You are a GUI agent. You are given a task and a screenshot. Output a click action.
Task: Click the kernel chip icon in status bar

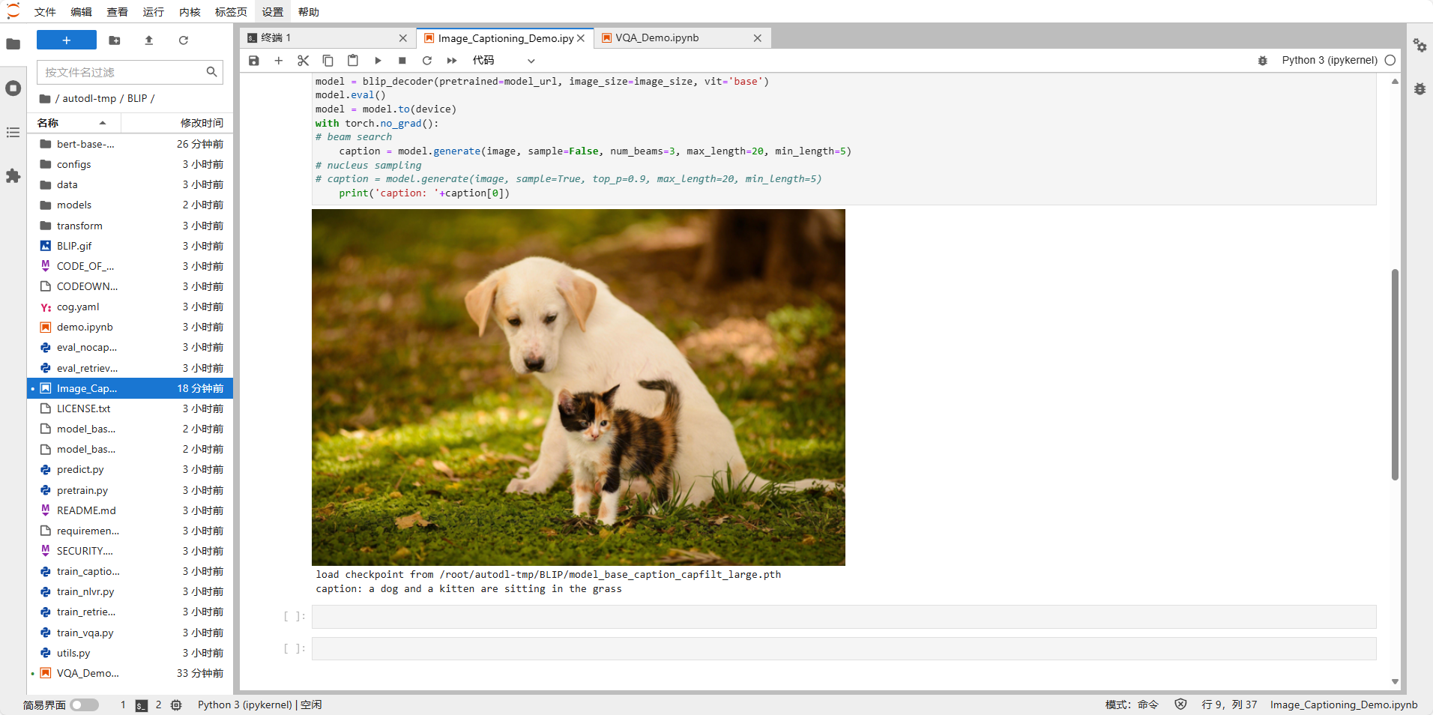click(176, 705)
